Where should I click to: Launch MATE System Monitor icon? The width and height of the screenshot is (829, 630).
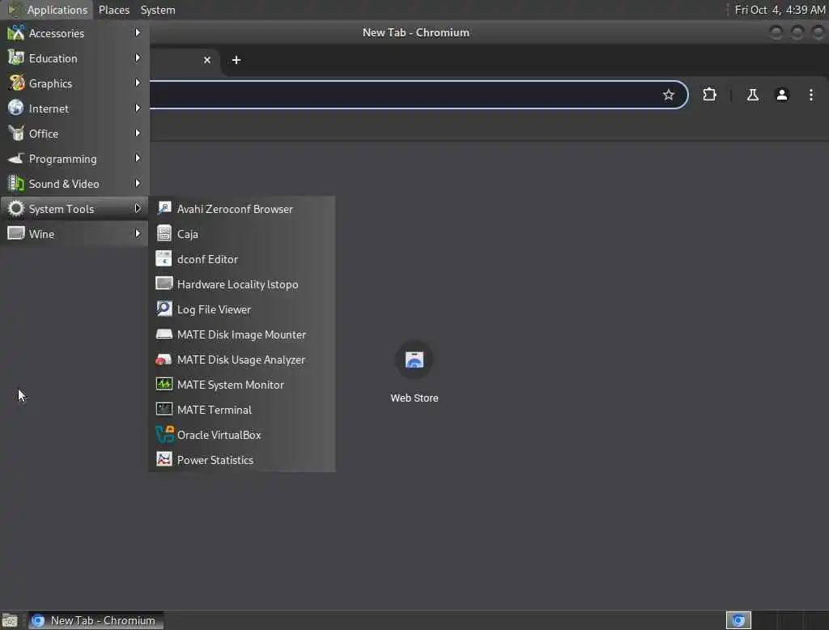[164, 384]
